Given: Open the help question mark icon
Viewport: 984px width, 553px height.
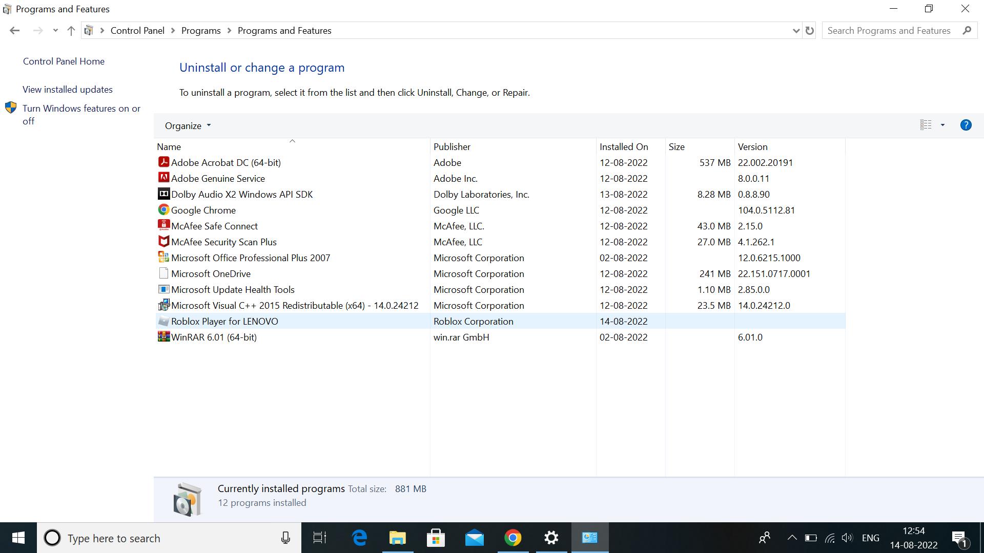Looking at the screenshot, I should tap(966, 125).
